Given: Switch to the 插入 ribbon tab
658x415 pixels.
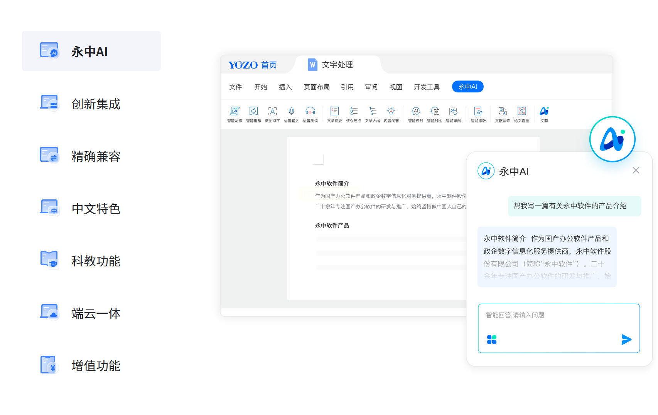Looking at the screenshot, I should pyautogui.click(x=285, y=87).
